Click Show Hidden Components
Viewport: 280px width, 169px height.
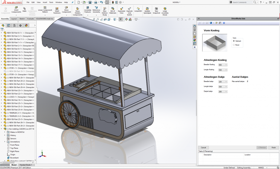tap(77, 11)
